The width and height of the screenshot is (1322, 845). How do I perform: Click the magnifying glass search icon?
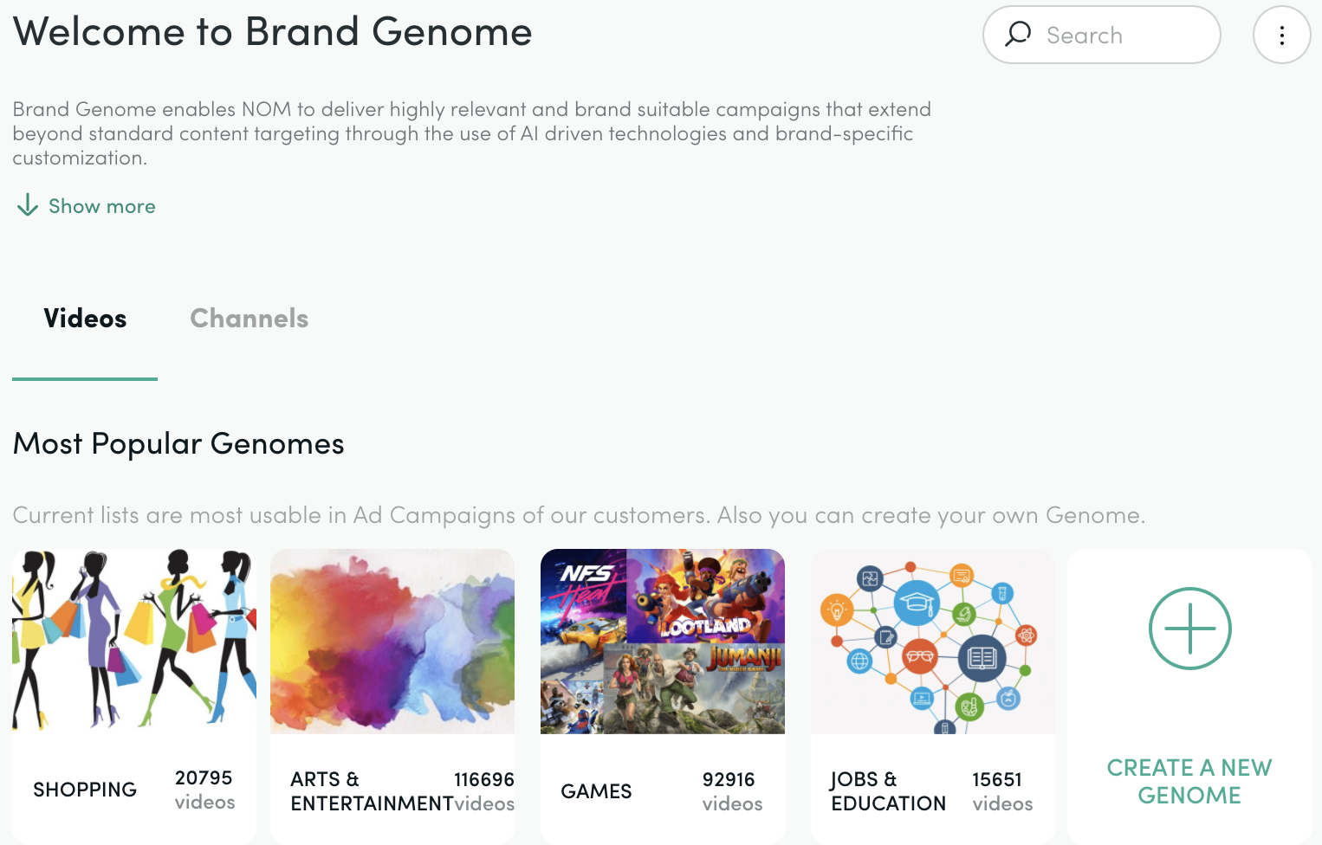click(1018, 35)
